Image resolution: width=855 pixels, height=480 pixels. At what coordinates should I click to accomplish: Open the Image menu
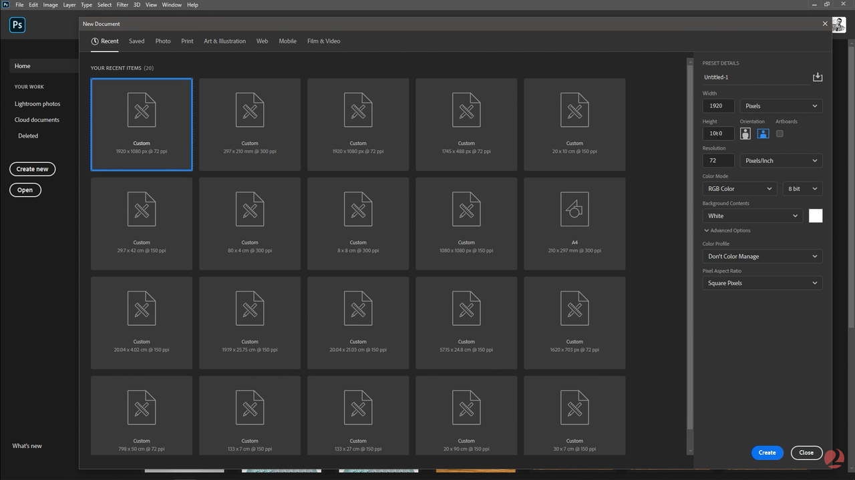click(51, 5)
